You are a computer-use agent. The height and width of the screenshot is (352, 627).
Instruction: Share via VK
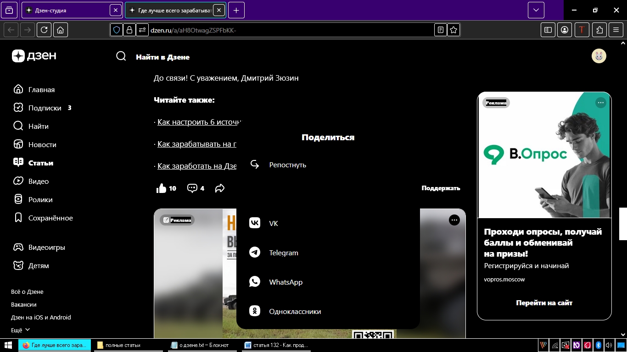coord(328,223)
